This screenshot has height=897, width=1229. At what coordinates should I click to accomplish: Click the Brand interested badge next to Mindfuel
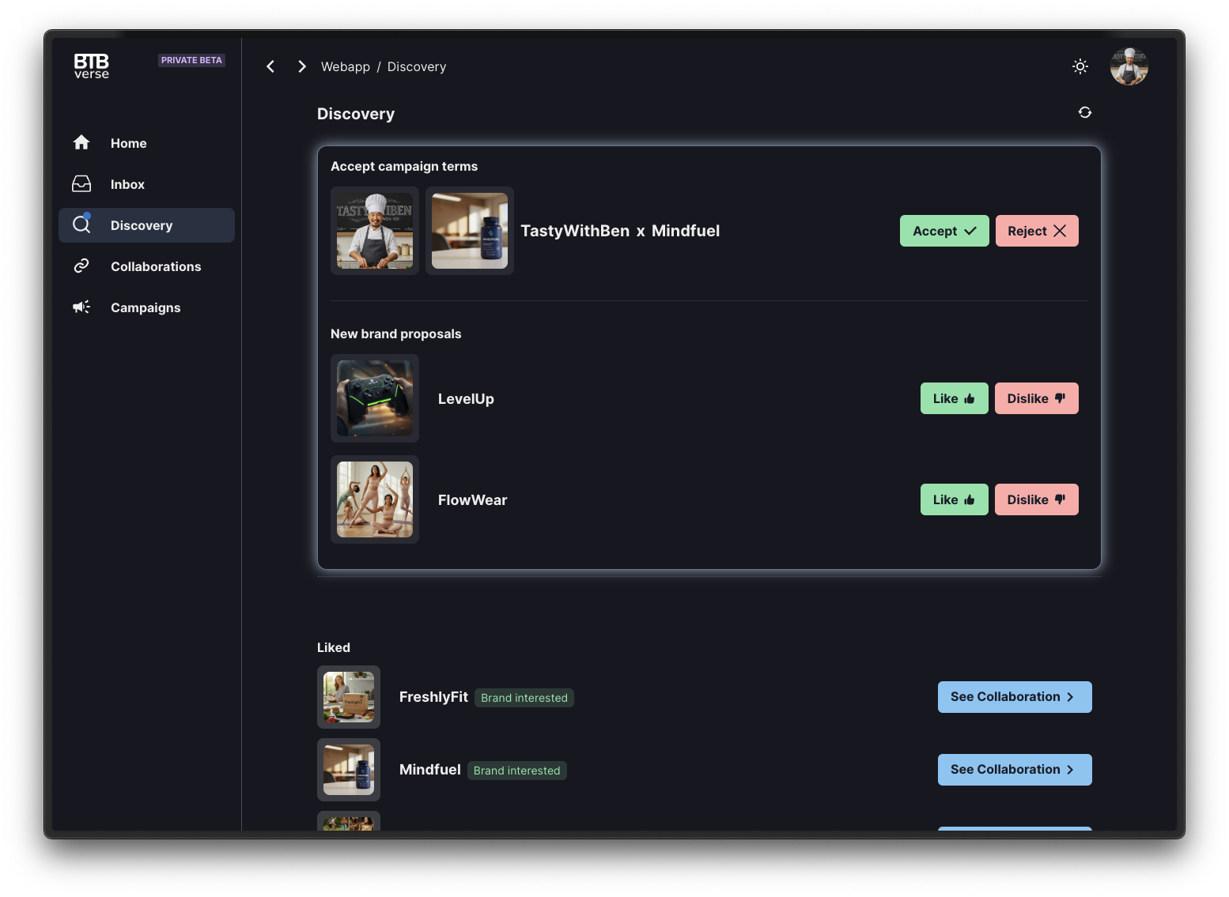click(516, 770)
